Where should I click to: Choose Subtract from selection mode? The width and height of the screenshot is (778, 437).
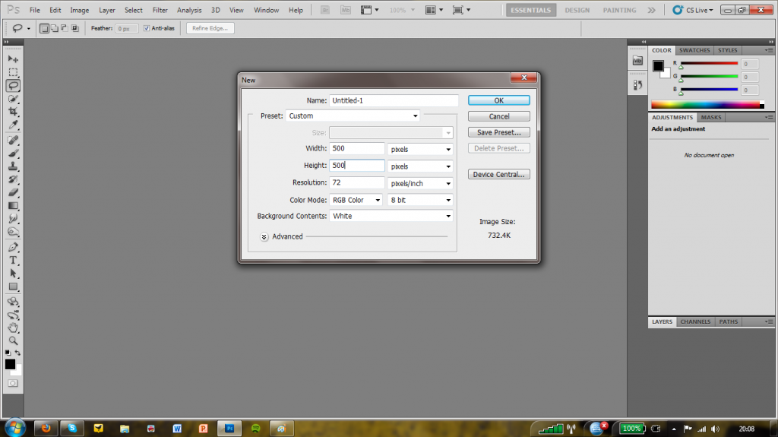click(65, 28)
